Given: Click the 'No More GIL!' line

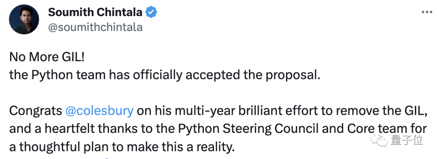Looking at the screenshot, I should (47, 57).
